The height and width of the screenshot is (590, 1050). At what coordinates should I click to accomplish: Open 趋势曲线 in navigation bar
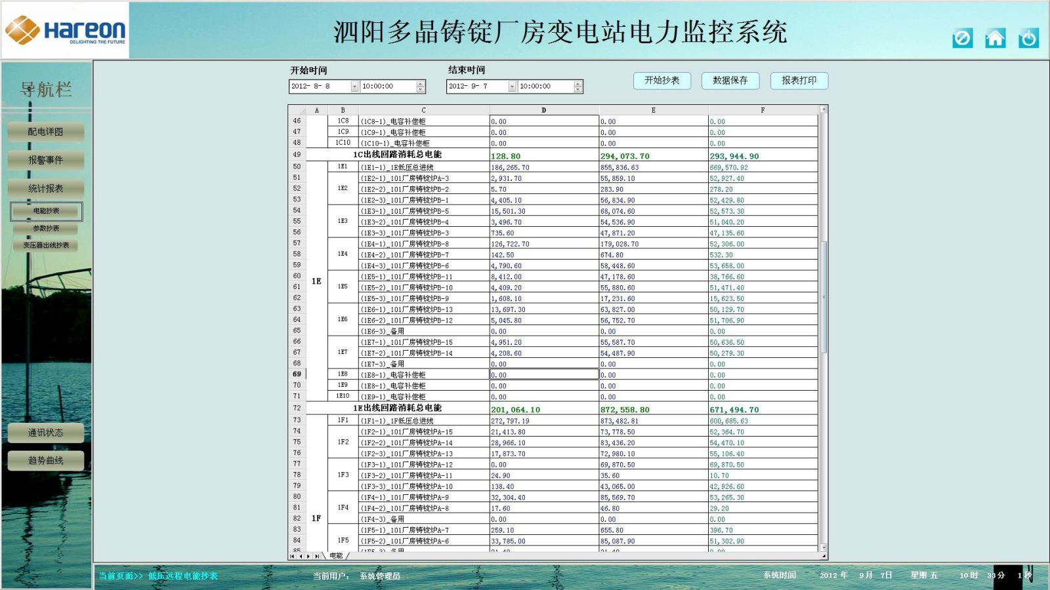45,460
